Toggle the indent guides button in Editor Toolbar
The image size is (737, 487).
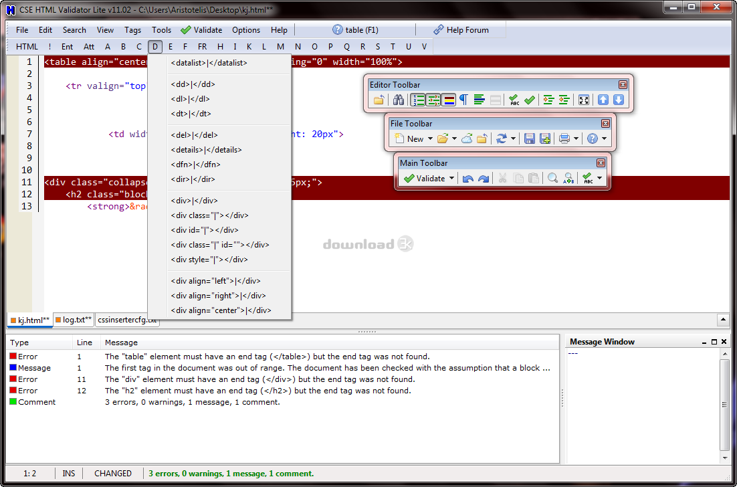pyautogui.click(x=433, y=100)
